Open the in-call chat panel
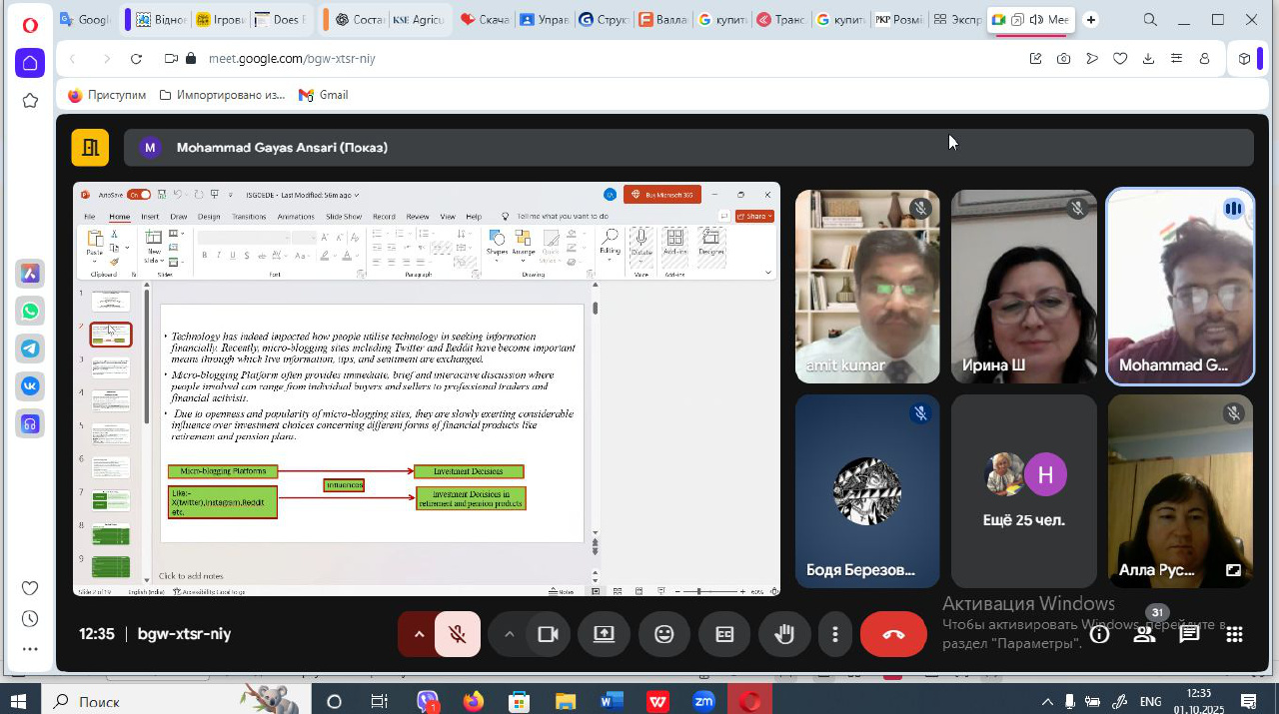The image size is (1279, 714). pyautogui.click(x=1189, y=634)
